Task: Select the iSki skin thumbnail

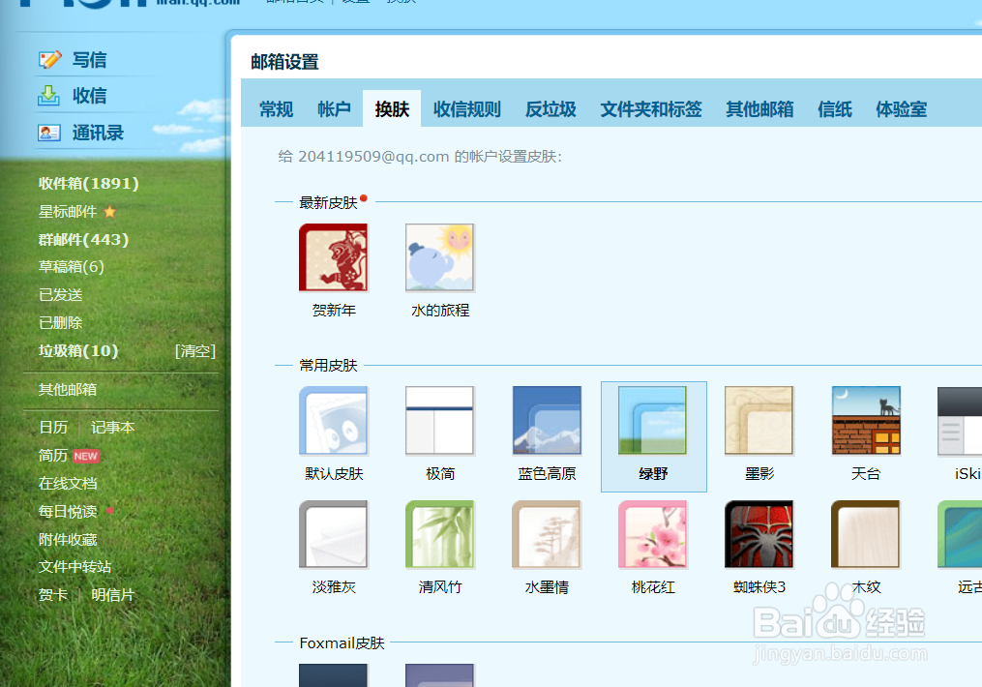Action: click(960, 420)
